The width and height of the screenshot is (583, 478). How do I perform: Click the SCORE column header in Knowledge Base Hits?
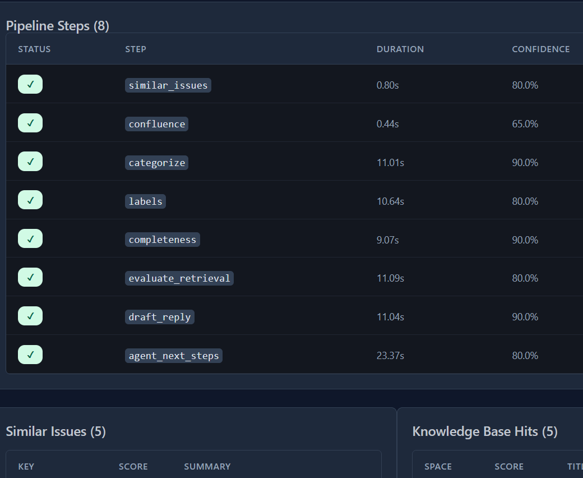pyautogui.click(x=509, y=466)
